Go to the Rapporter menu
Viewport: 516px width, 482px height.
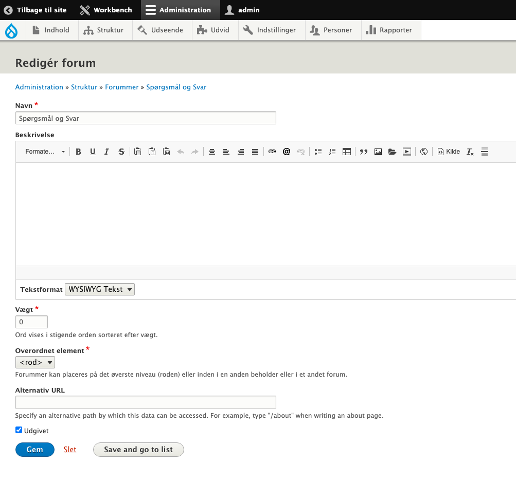390,30
